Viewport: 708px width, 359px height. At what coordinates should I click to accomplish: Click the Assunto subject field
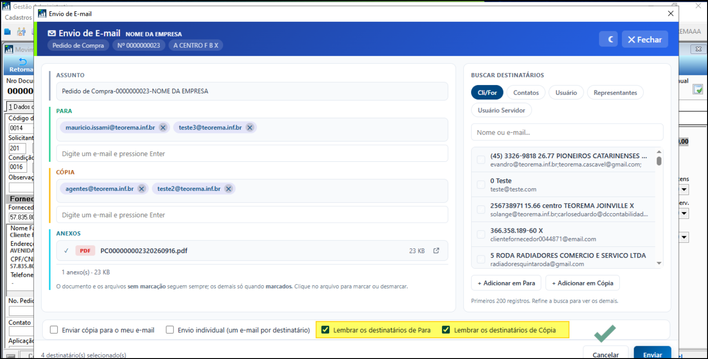(252, 91)
